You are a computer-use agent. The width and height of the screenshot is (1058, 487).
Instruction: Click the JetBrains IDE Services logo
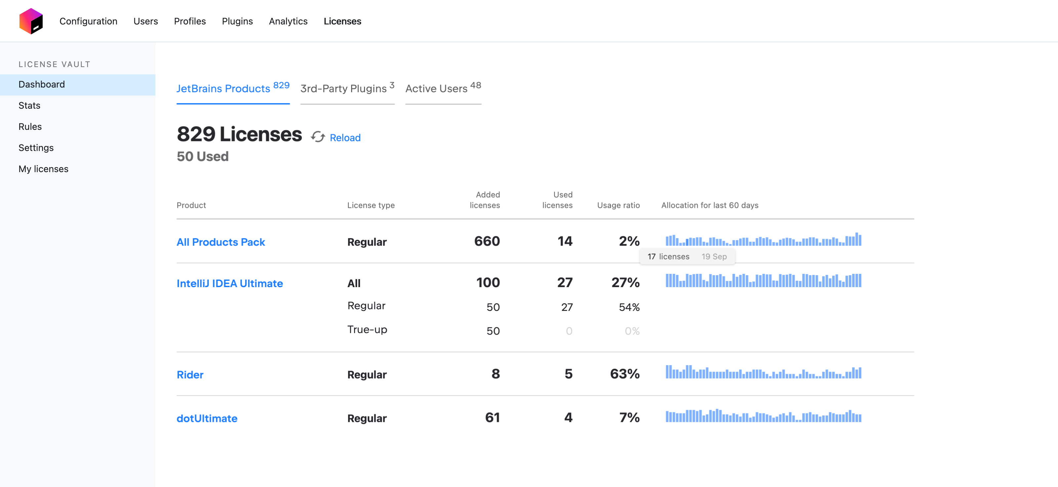pos(31,21)
